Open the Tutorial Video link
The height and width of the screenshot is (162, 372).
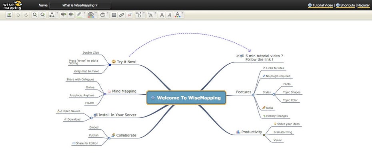[320, 5]
